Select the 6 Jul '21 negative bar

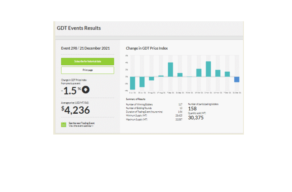click(133, 83)
